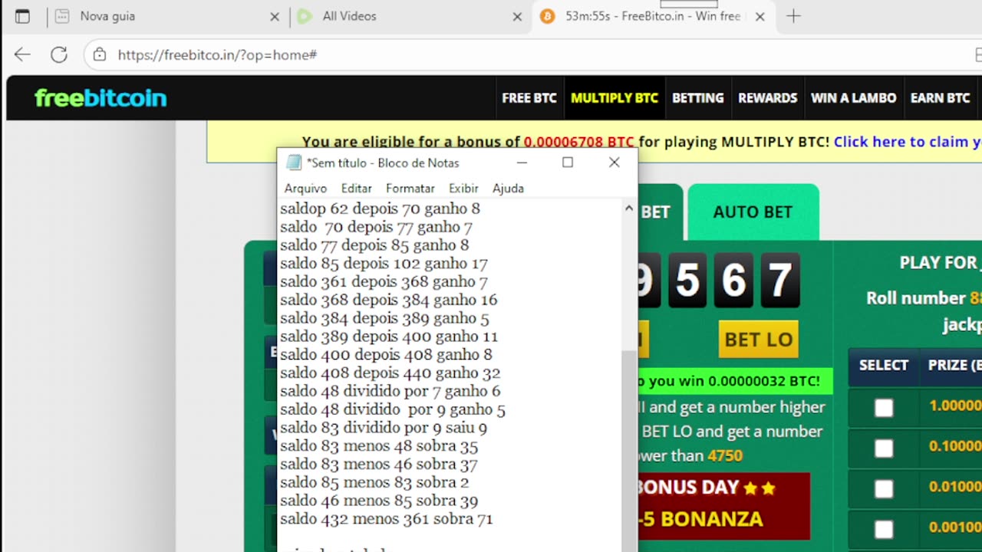
Task: Open Arquivo menu in Notepad
Action: 305,189
